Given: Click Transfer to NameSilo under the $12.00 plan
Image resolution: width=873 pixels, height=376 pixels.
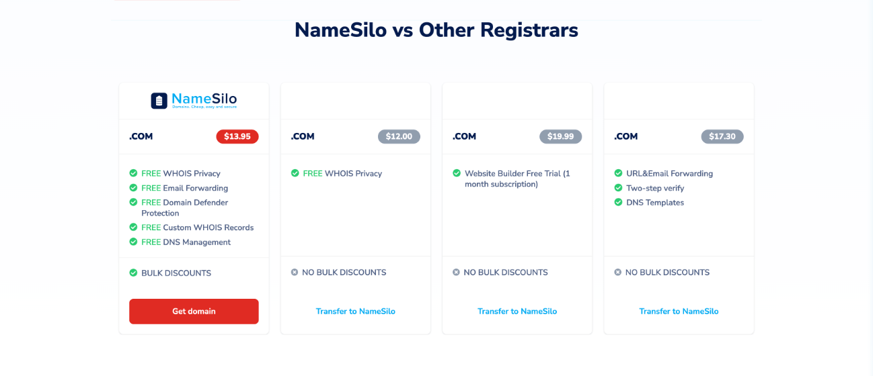Looking at the screenshot, I should click(x=356, y=312).
